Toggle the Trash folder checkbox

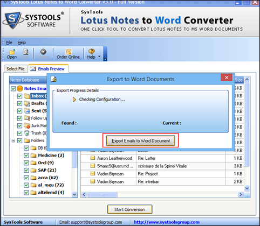[20, 133]
